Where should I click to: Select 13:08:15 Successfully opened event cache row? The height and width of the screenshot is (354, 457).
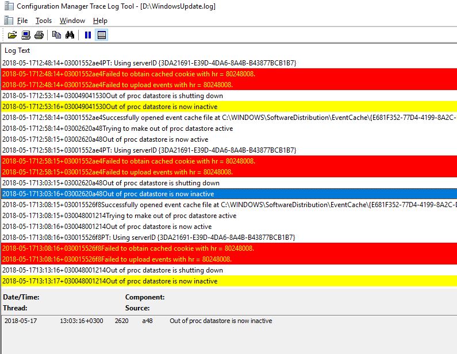229,205
